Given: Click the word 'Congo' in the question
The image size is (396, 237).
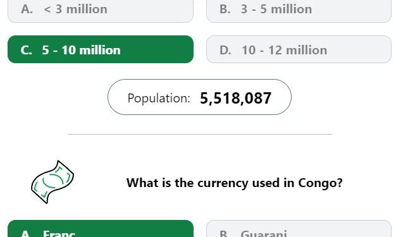Looking at the screenshot, I should pyautogui.click(x=320, y=183).
